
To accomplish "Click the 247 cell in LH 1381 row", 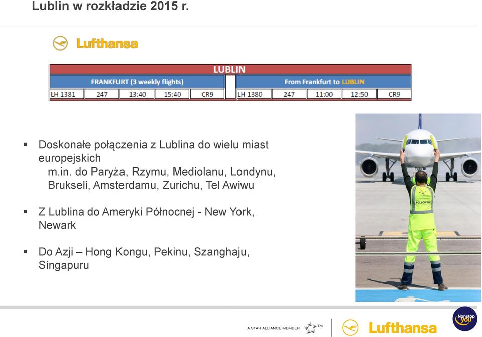I will (102, 94).
